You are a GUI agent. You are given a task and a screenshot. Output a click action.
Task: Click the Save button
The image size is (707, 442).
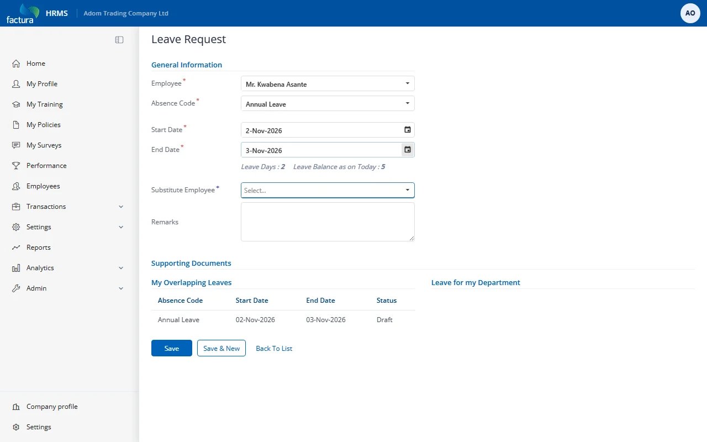point(172,348)
